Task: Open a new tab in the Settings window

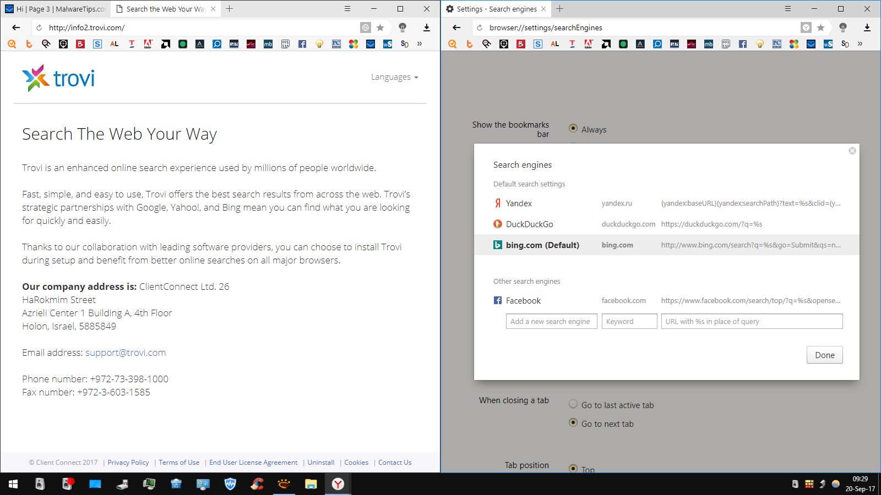Action: (560, 9)
